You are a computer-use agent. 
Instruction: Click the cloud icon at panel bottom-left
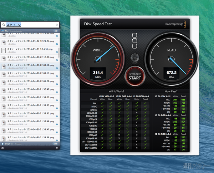[x=3, y=148]
